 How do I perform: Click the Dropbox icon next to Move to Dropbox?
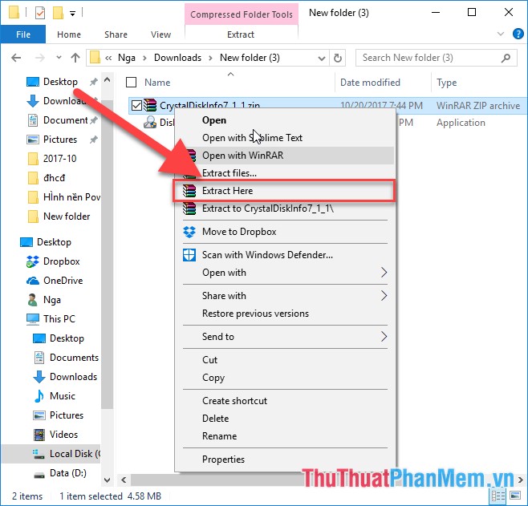click(189, 232)
